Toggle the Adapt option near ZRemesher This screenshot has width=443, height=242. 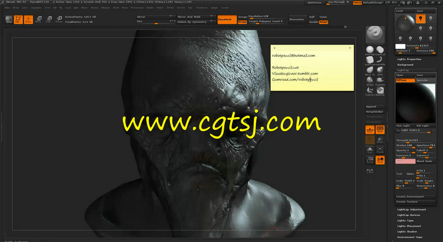pos(323,22)
